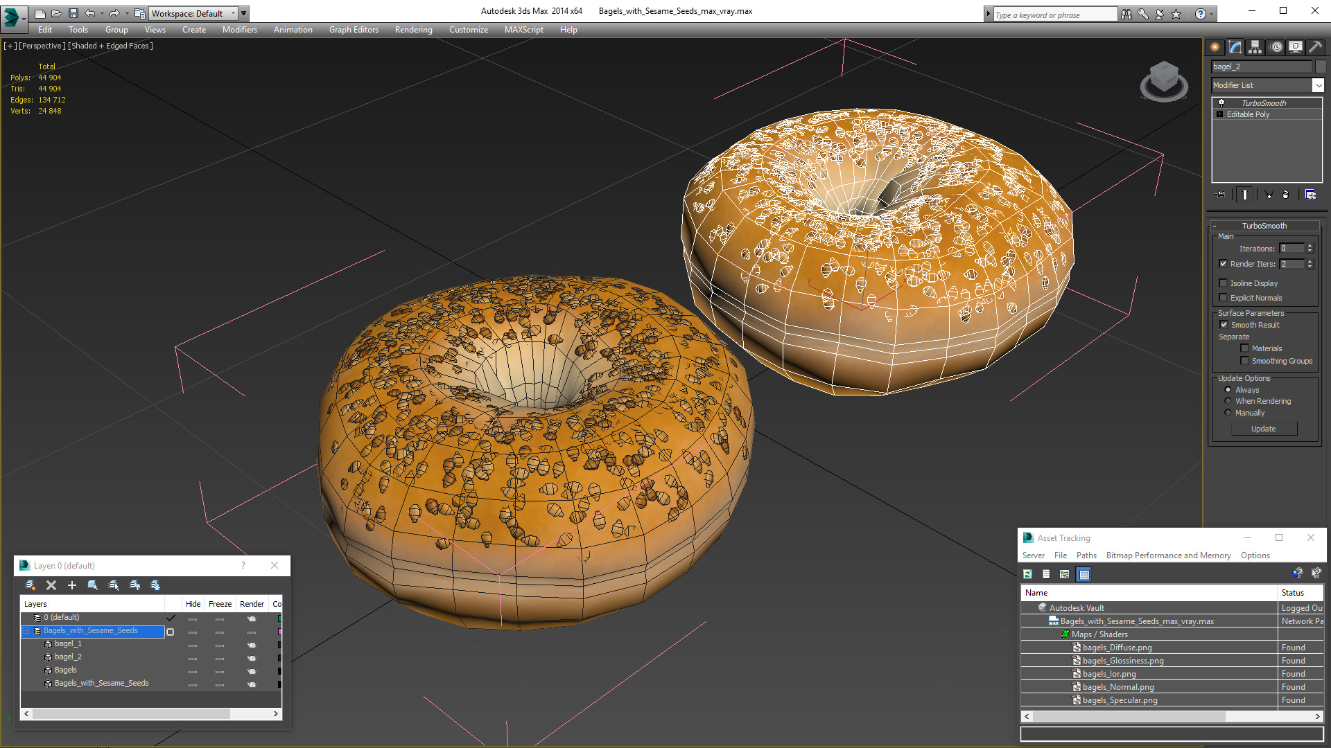Image resolution: width=1331 pixels, height=748 pixels.
Task: Click the Iterations value field
Action: 1291,248
